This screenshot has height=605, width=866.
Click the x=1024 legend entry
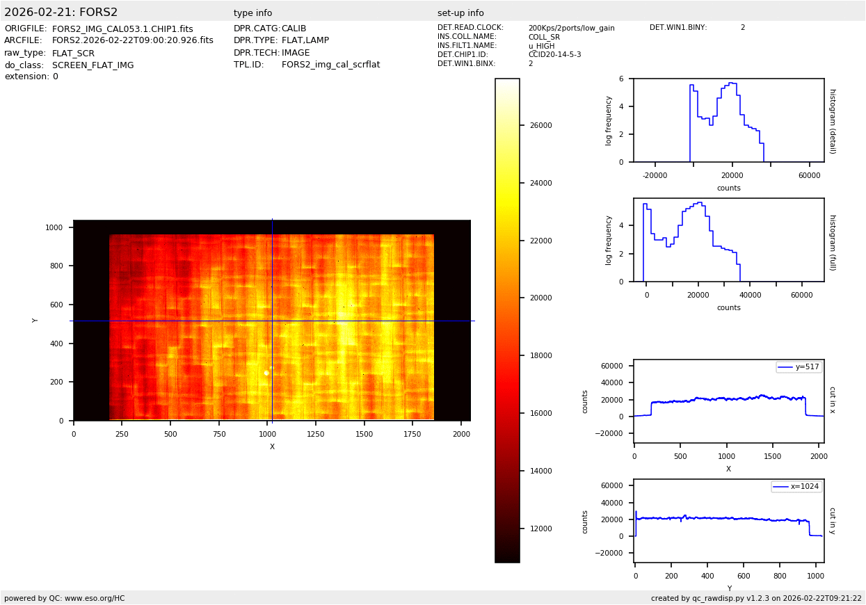(x=796, y=487)
